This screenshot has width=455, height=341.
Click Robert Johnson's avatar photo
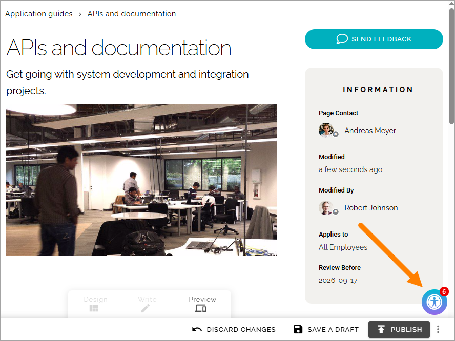[326, 207]
